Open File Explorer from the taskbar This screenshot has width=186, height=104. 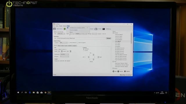pyautogui.click(x=34, y=92)
